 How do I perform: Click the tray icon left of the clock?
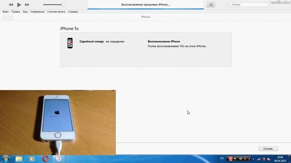coord(269,159)
